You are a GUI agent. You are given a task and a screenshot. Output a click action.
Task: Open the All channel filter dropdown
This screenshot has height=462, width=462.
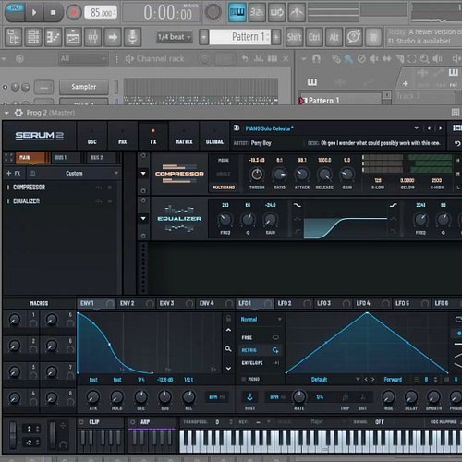tap(83, 58)
